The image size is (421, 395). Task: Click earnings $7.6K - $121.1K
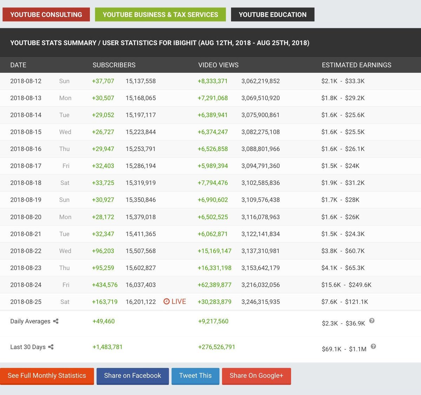coord(345,302)
